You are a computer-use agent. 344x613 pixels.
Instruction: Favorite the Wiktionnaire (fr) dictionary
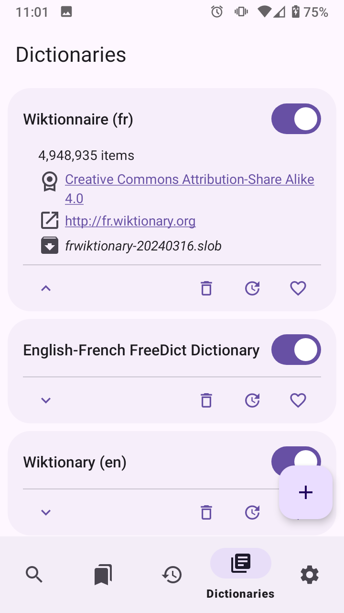coord(298,288)
